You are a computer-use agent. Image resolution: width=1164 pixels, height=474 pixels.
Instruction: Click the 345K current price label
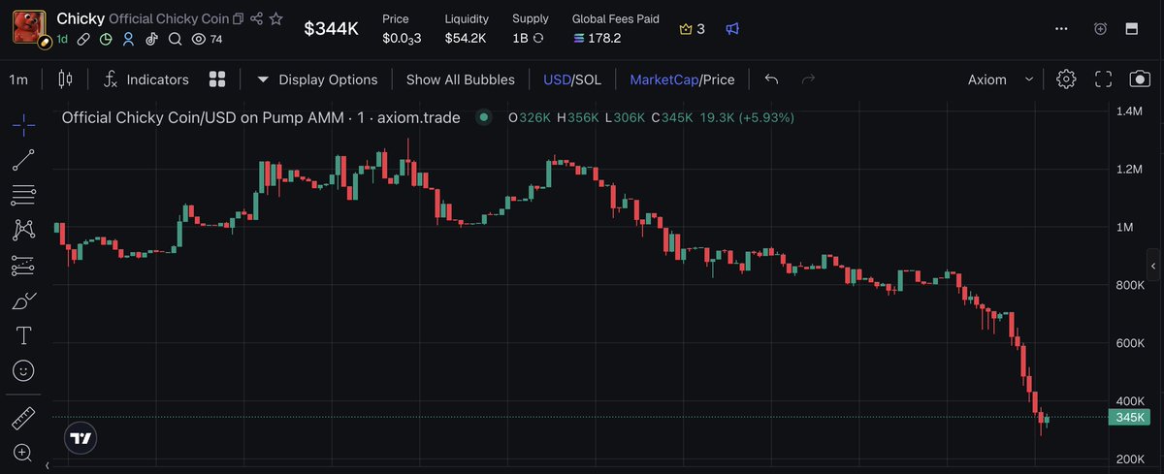pos(1130,418)
